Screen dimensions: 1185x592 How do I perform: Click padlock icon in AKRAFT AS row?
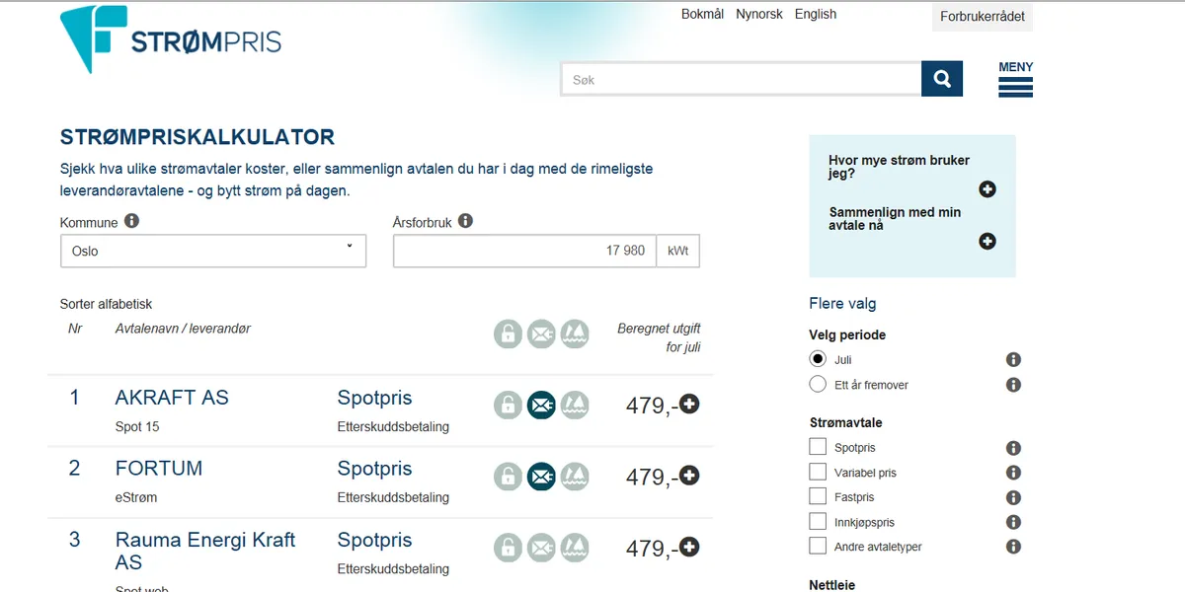[x=508, y=405]
